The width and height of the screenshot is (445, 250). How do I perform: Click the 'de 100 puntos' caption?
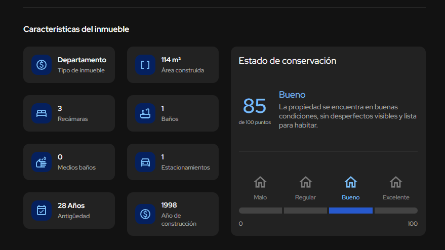click(255, 122)
